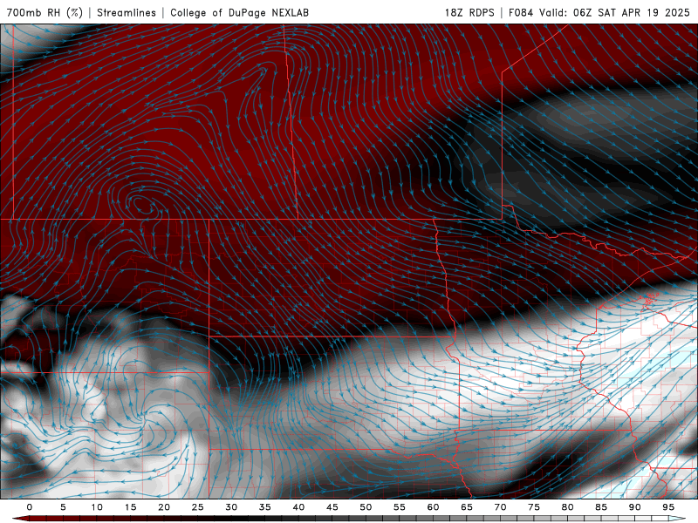
Task: Click the "60" colorbar tick label
Action: coord(433,507)
